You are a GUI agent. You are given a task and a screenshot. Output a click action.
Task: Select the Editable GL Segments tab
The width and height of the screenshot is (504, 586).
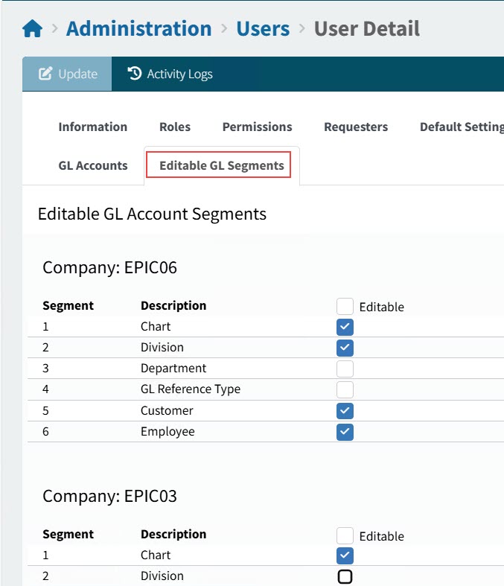pyautogui.click(x=221, y=165)
